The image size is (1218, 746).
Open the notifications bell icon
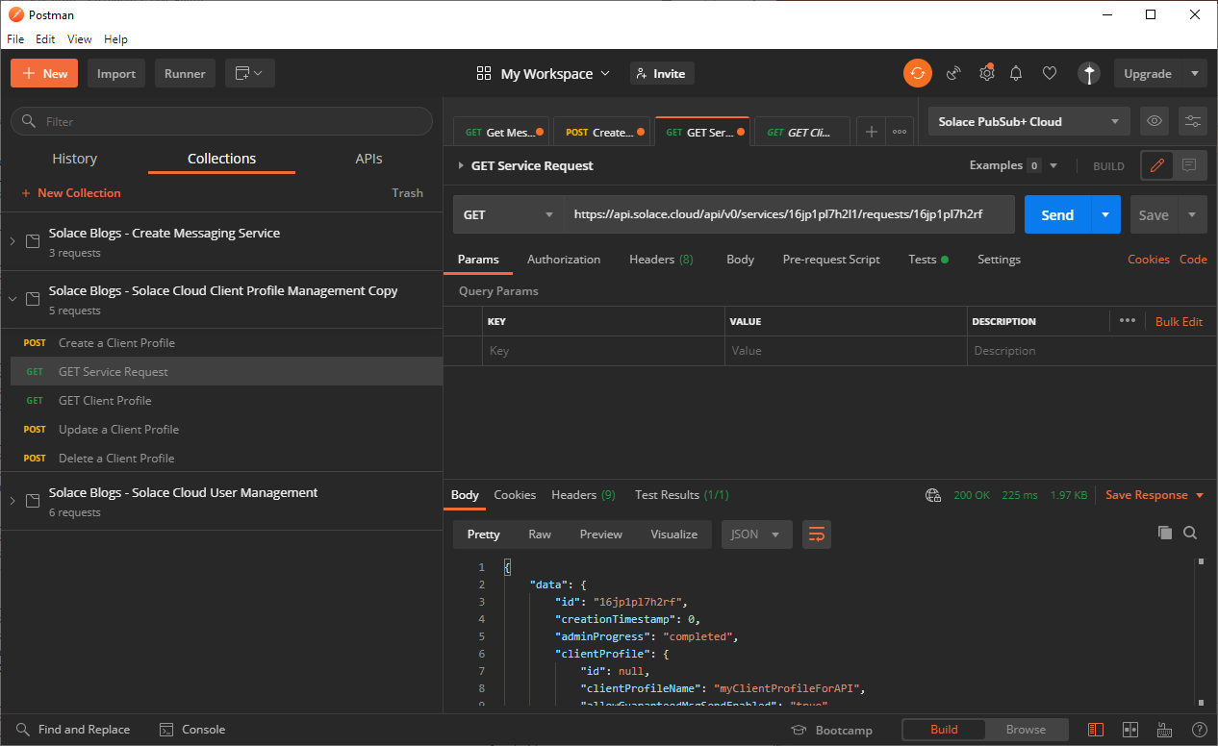point(1016,73)
